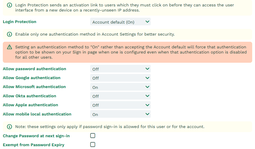
Task: Click info icon beside password sign-in note
Action: pyautogui.click(x=10, y=127)
